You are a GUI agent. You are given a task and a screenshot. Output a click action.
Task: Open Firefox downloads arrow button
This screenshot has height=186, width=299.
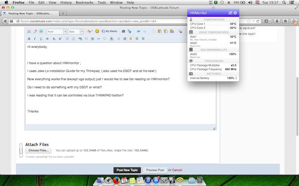point(277,21)
